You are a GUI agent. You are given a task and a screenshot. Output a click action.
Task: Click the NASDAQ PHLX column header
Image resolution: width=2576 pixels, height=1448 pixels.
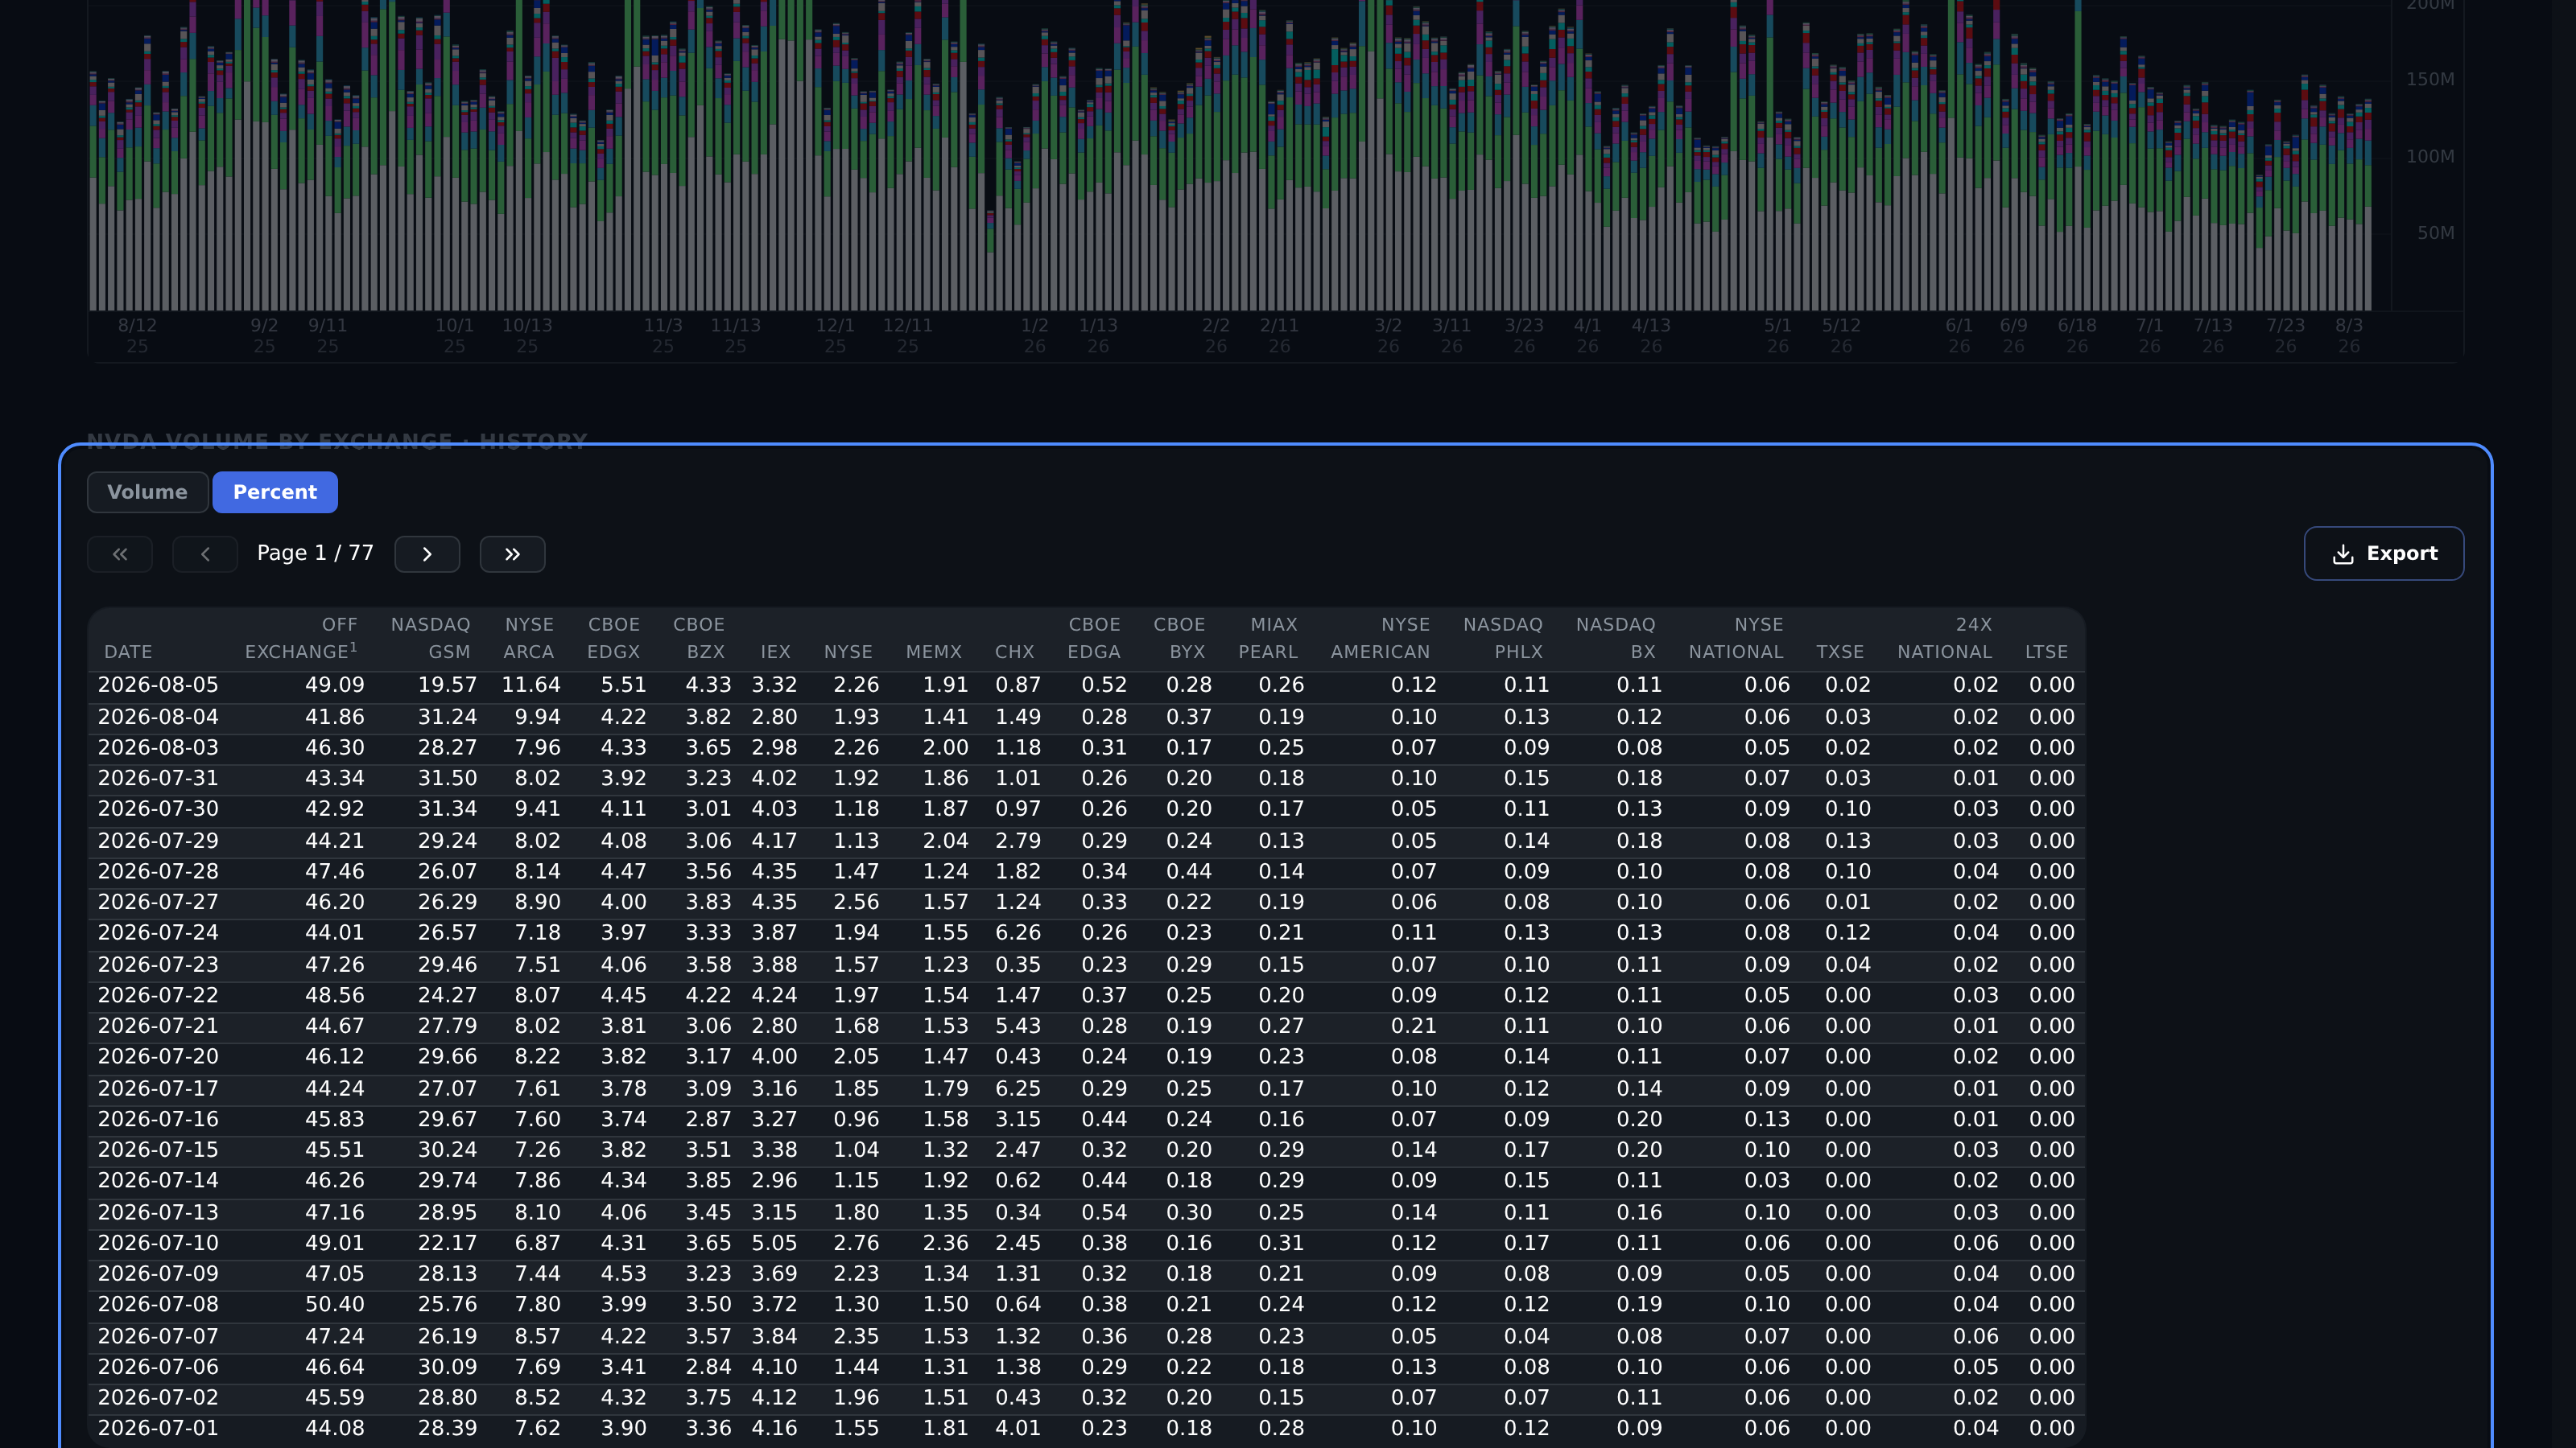click(1503, 638)
